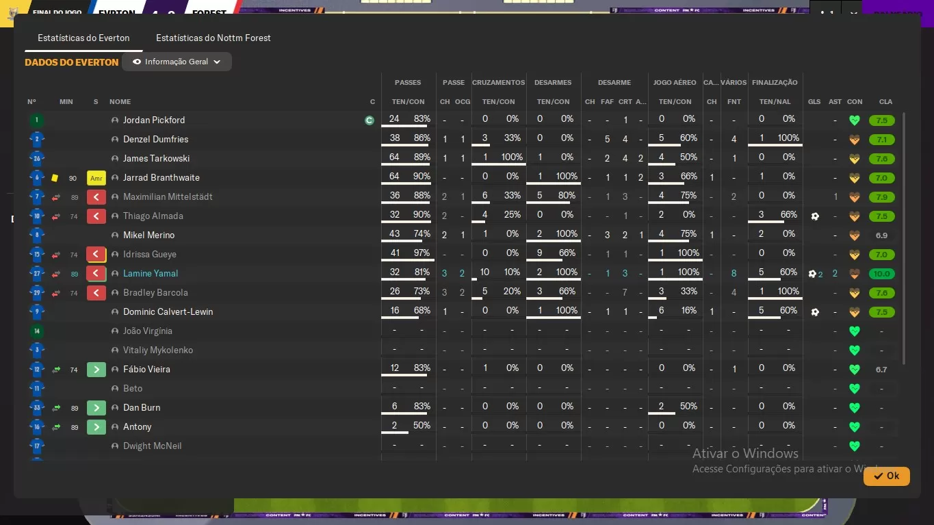Click the Amr yellow card status badge
Screen dimensions: 934x525
point(96,178)
